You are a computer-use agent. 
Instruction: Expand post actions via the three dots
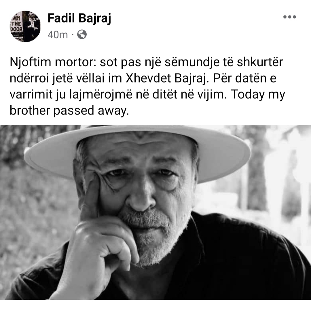click(290, 17)
